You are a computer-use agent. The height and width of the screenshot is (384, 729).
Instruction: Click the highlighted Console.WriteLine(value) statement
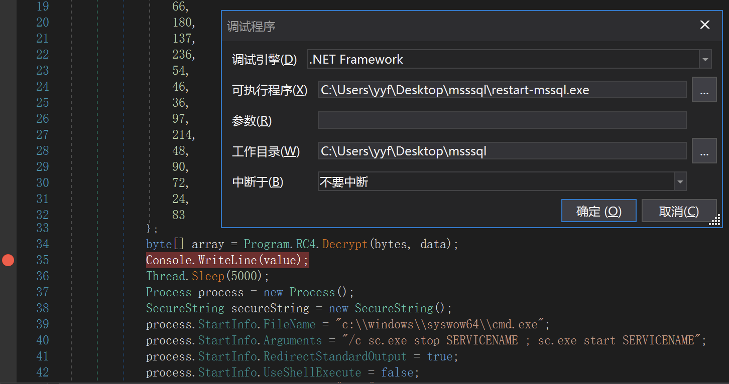click(x=227, y=260)
